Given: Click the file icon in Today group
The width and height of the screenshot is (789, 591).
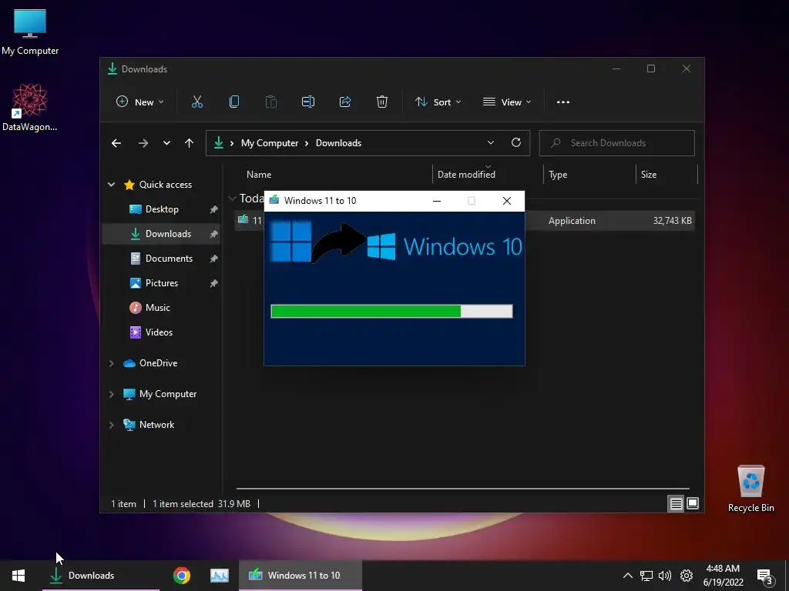Looking at the screenshot, I should 243,219.
